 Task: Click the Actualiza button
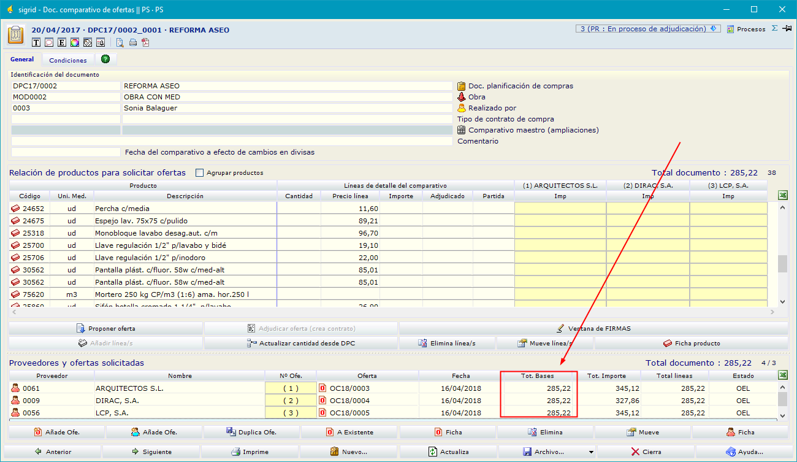pyautogui.click(x=449, y=452)
